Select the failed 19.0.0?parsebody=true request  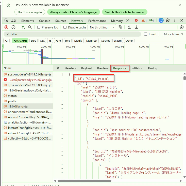tap(27, 80)
